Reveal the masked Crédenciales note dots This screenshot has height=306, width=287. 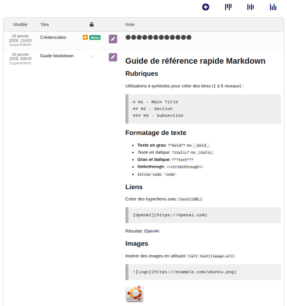(x=158, y=37)
